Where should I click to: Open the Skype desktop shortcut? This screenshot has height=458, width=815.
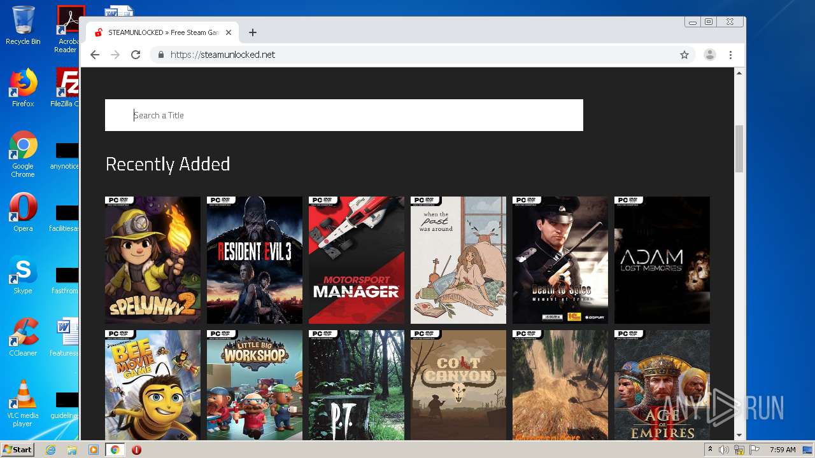tap(23, 275)
